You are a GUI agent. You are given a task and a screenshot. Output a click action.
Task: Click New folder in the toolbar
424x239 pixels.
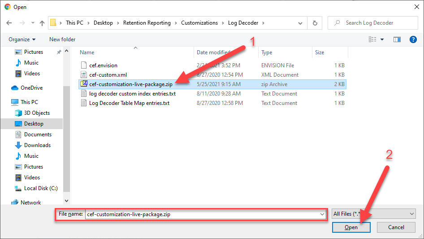tap(62, 39)
